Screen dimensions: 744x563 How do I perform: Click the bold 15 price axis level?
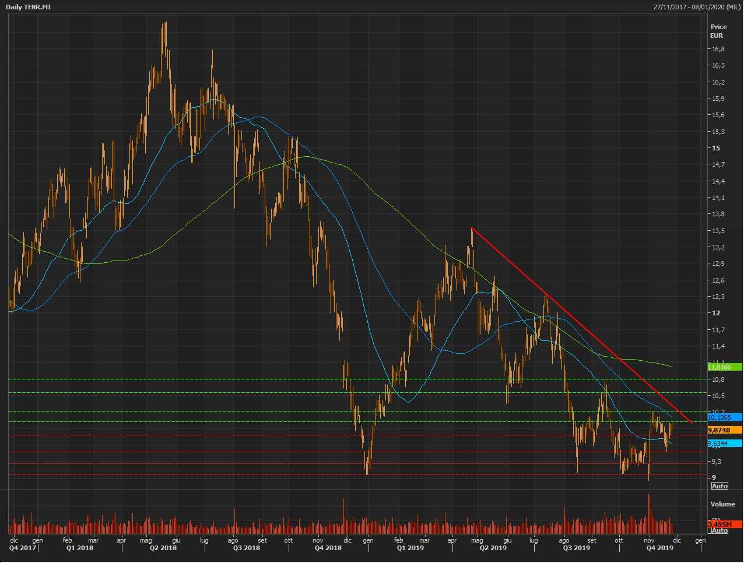(715, 148)
